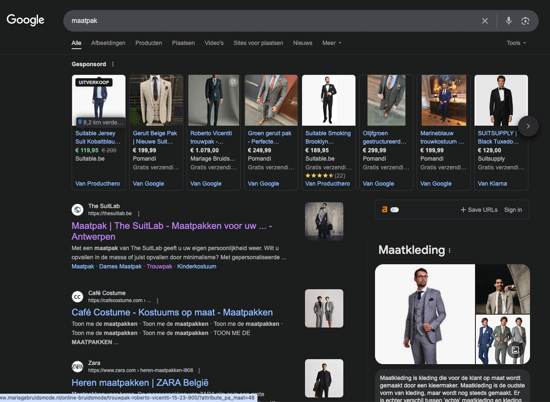Open the Café Costume result thumbnail image
Image resolution: width=550 pixels, height=402 pixels.
324,308
